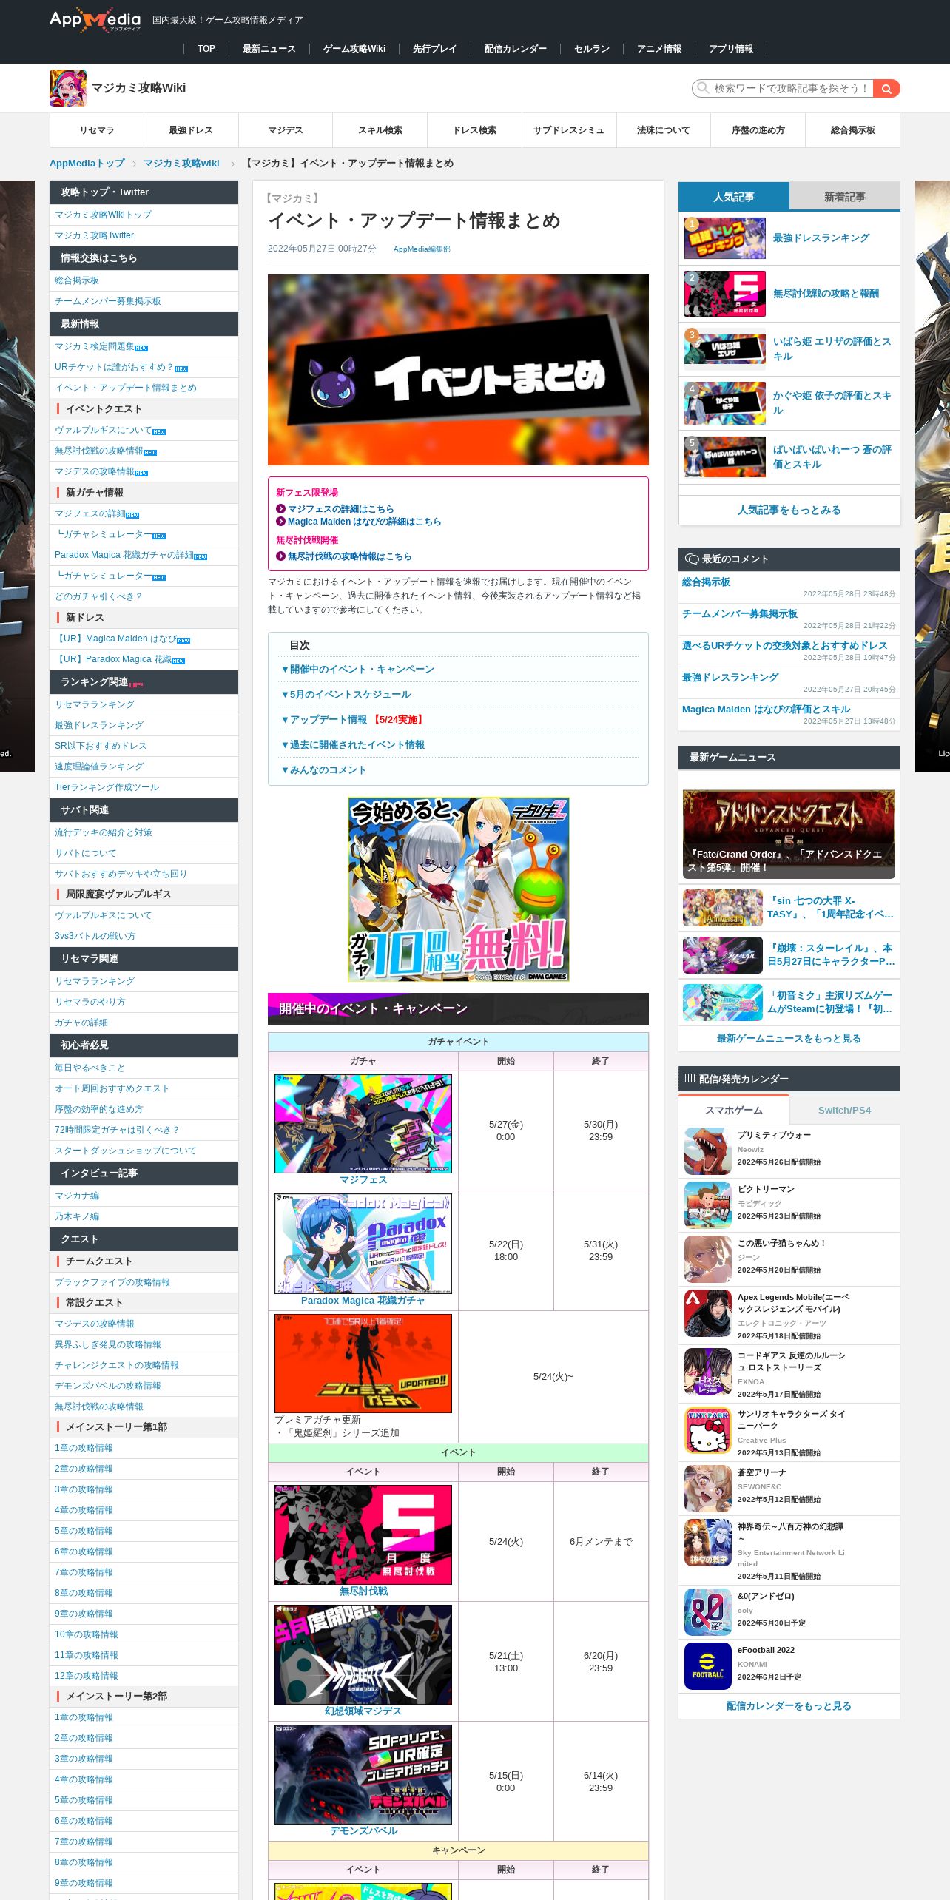Select the 総合掲示板 wiki menu tab

tap(852, 130)
